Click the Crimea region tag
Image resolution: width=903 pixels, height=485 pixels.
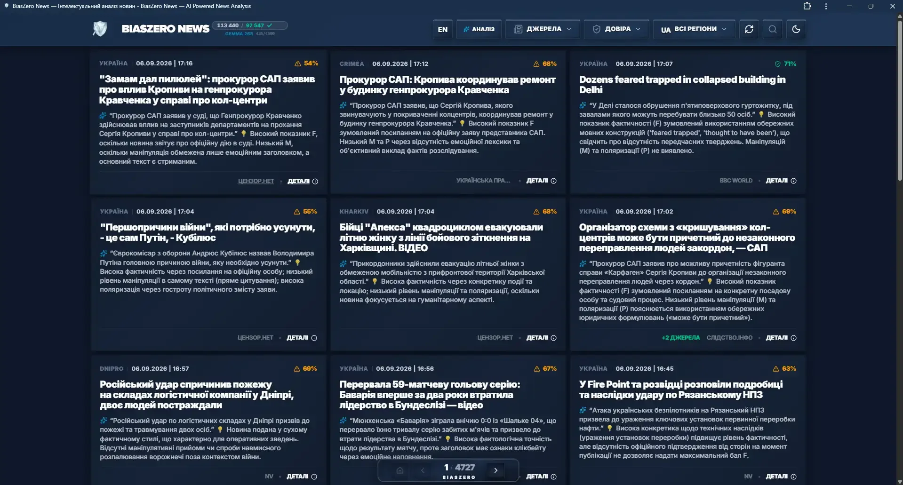(352, 64)
